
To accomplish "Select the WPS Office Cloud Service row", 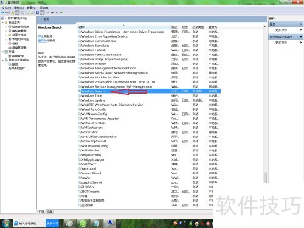I will (149, 137).
